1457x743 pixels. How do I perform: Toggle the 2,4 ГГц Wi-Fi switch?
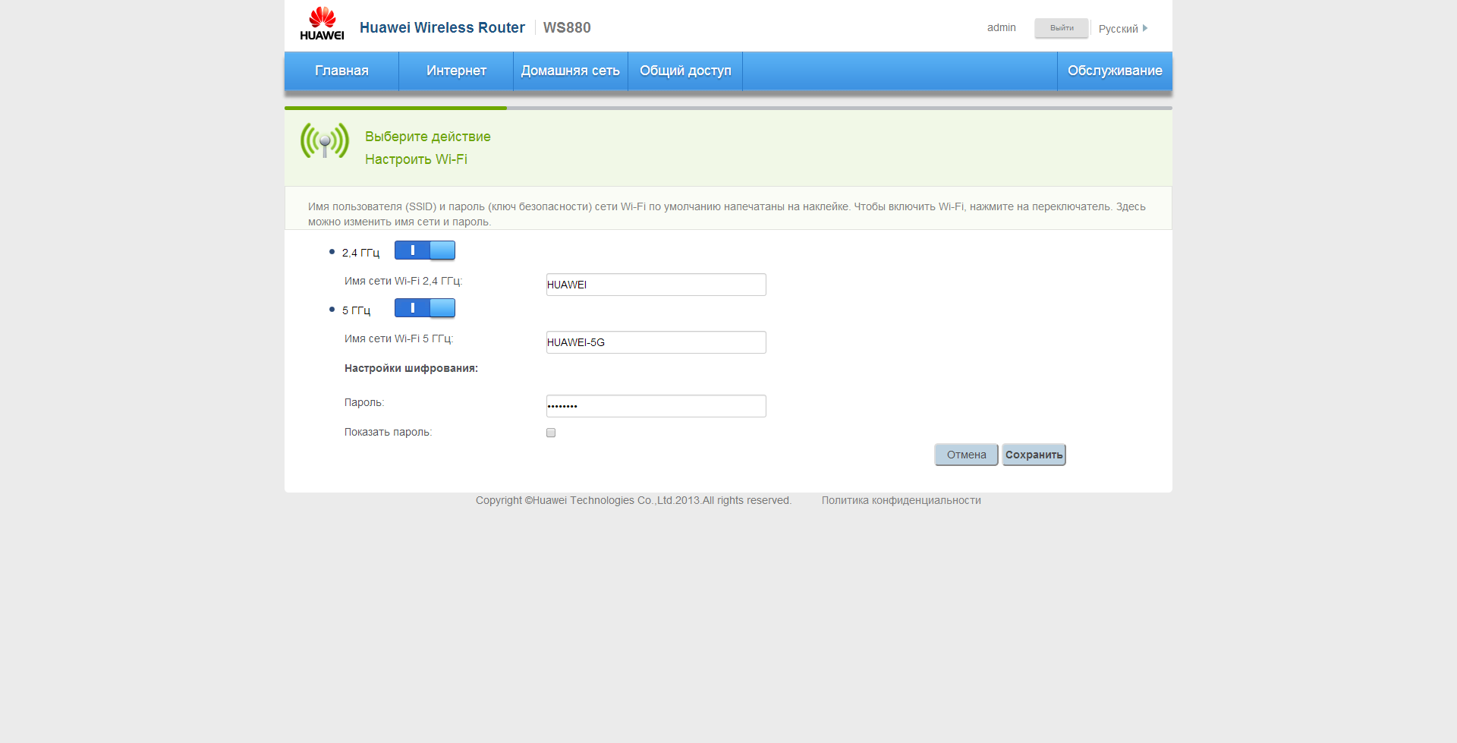[x=425, y=250]
